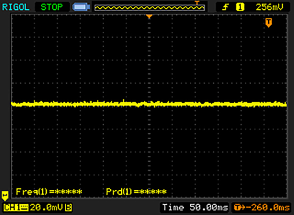Click the 256mV trigger level value

coord(270,7)
